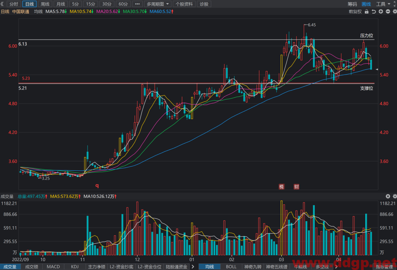Select the 周线 weekly period

tap(45, 4)
